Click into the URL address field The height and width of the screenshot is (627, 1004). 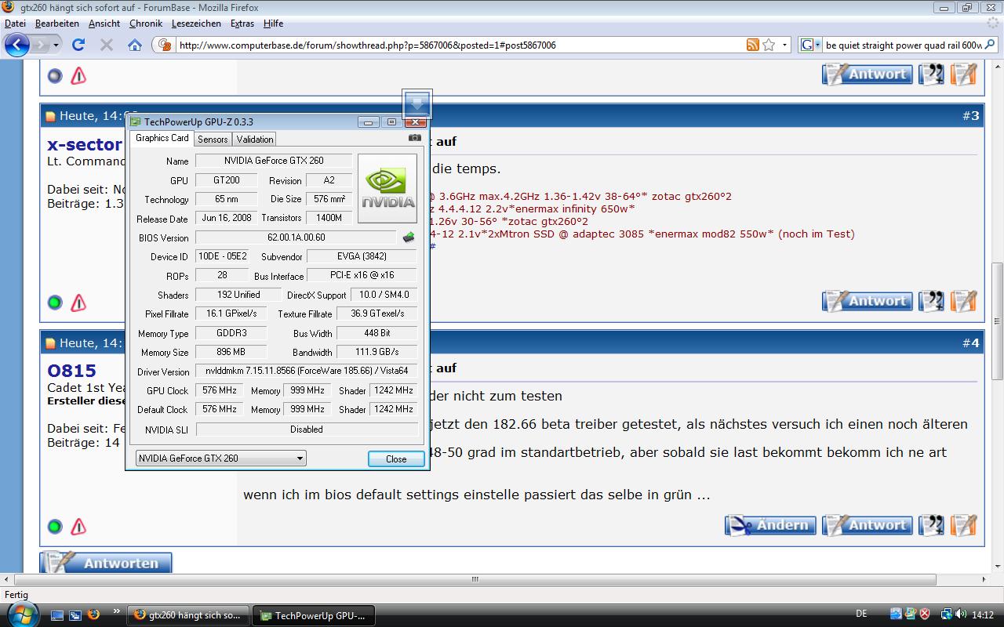[459, 45]
